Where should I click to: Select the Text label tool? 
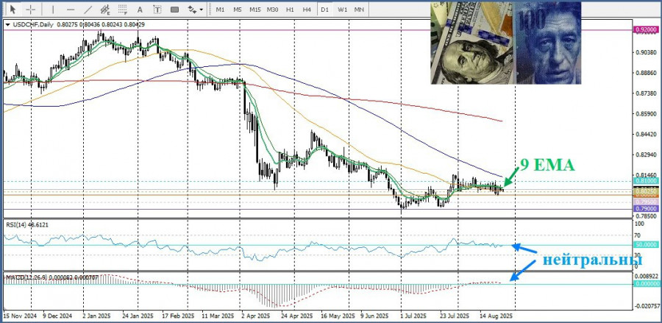(x=157, y=10)
